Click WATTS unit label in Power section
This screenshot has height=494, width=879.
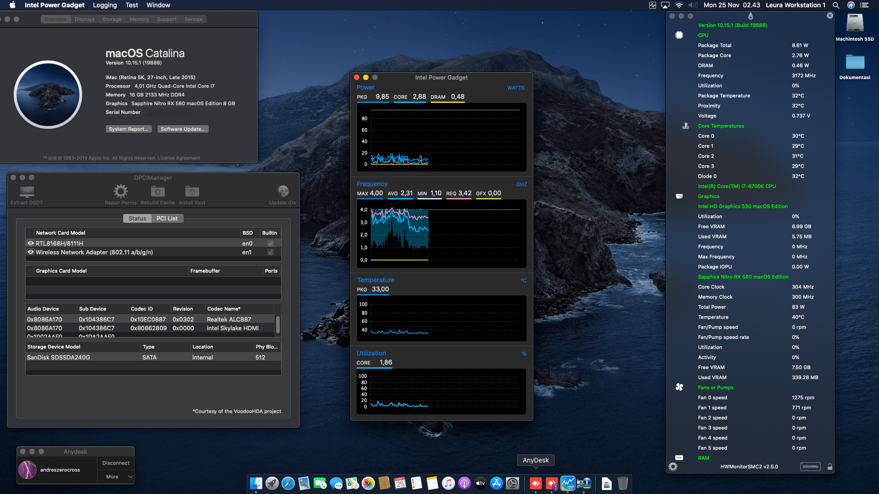click(515, 88)
